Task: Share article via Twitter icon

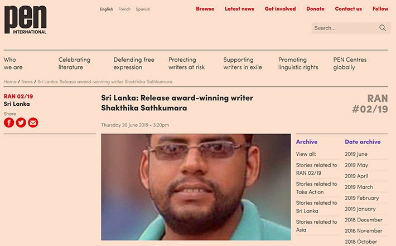Action: point(21,123)
